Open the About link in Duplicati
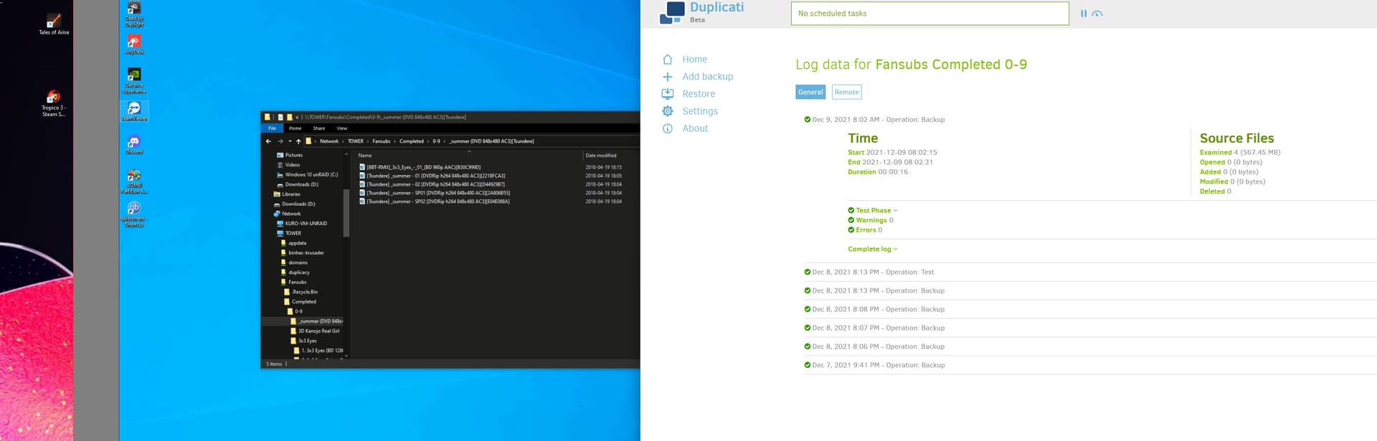This screenshot has width=1377, height=441. [x=695, y=128]
